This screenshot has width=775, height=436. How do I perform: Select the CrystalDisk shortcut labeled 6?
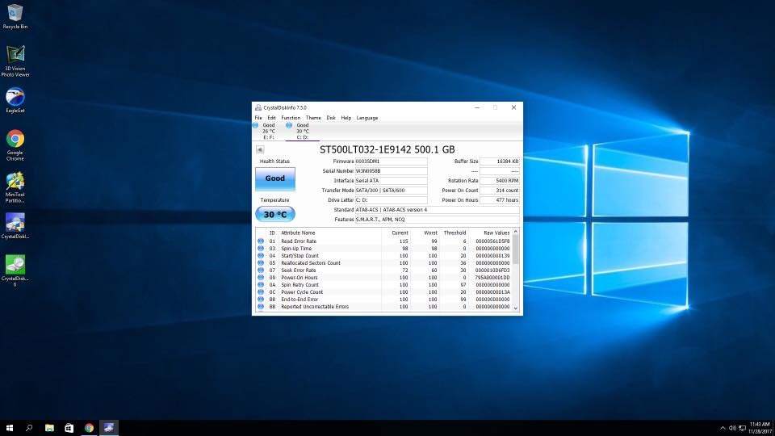pyautogui.click(x=15, y=270)
